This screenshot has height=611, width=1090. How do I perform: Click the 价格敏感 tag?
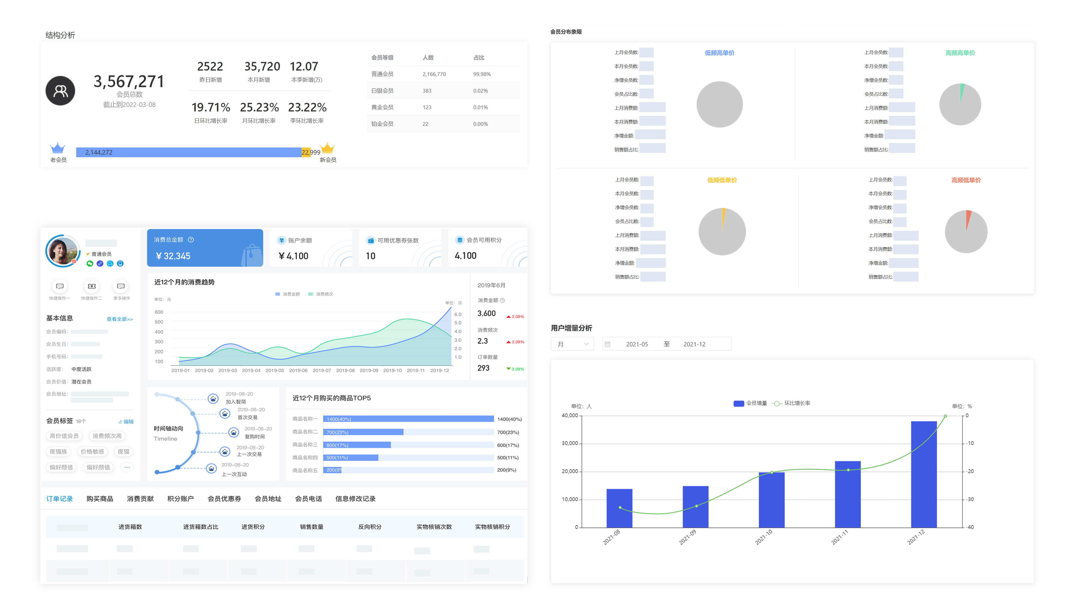point(92,452)
